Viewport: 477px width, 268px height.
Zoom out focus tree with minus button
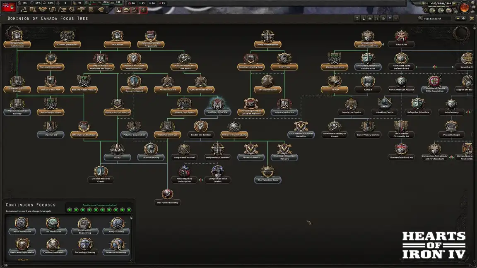458,18
